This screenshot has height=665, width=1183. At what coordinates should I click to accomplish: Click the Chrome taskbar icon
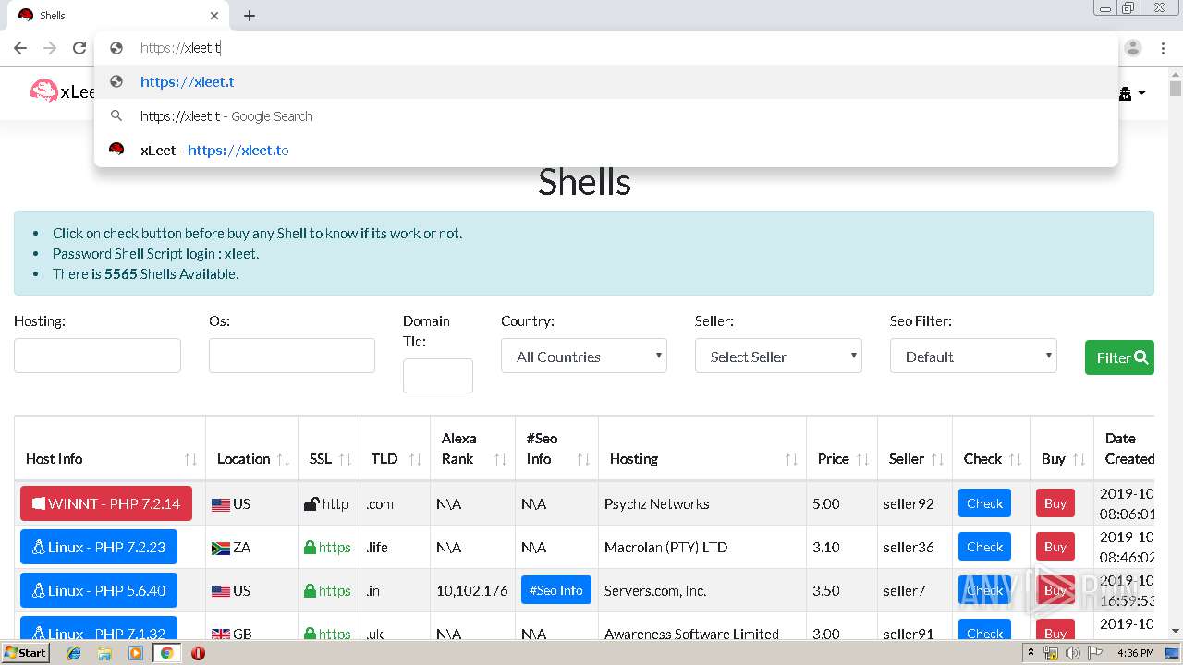(x=167, y=653)
